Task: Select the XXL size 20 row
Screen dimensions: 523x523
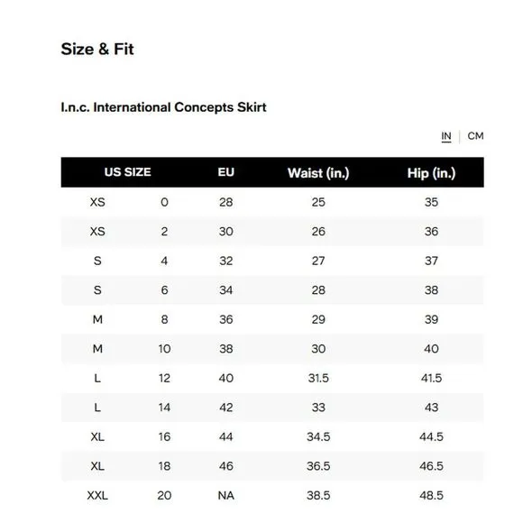Action: pyautogui.click(x=272, y=496)
